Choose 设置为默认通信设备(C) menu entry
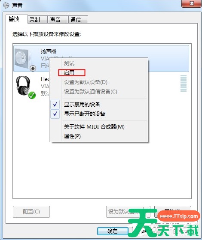Viewport: 202px width, 240px height. [91, 92]
